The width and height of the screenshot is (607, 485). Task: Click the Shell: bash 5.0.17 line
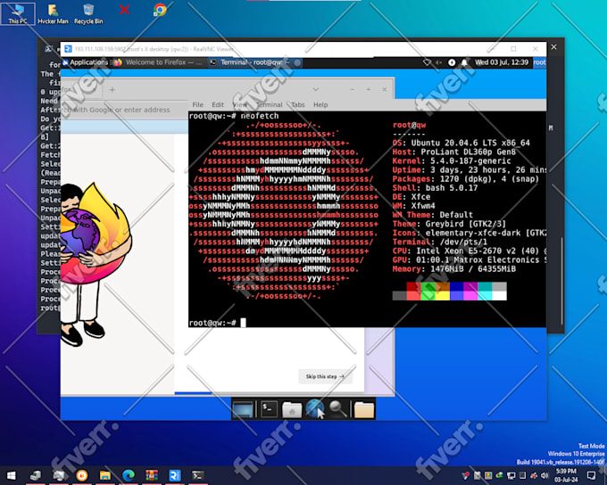[435, 188]
